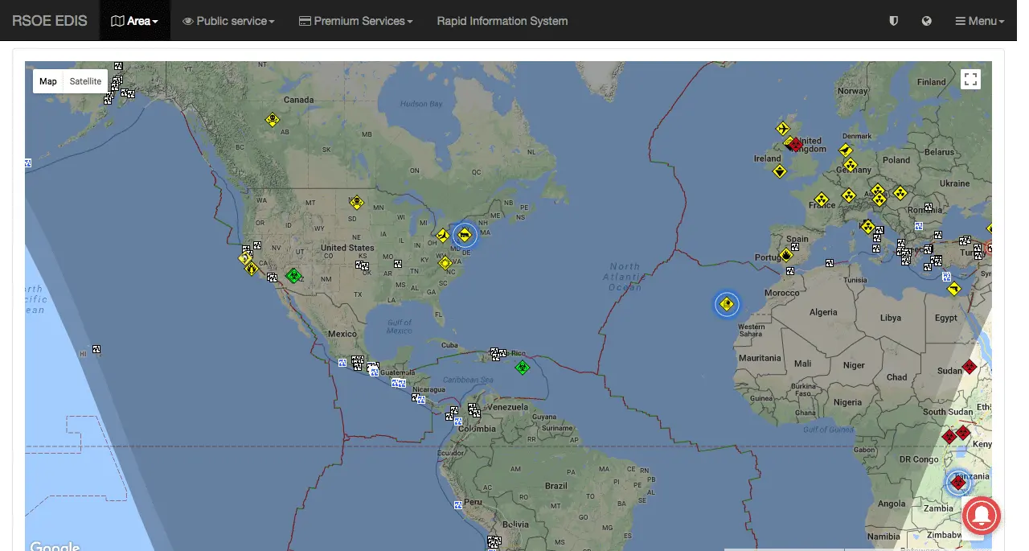The width and height of the screenshot is (1029, 551).
Task: Click the red notification bell button
Action: click(979, 514)
